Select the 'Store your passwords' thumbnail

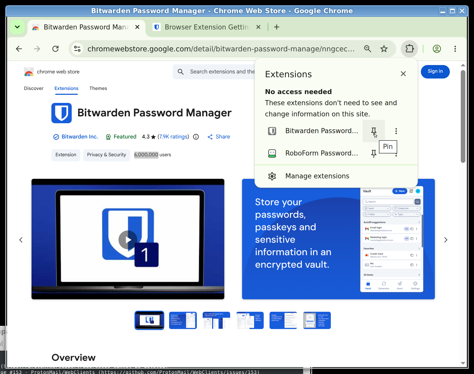(x=183, y=320)
